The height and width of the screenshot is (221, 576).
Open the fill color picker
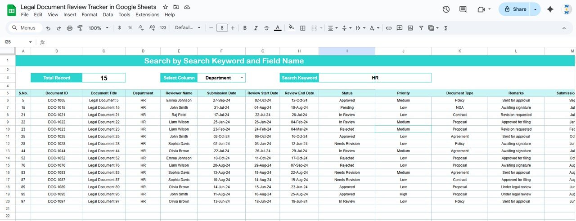pos(291,28)
